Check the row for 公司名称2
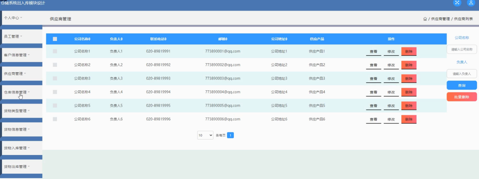 pyautogui.click(x=55, y=65)
